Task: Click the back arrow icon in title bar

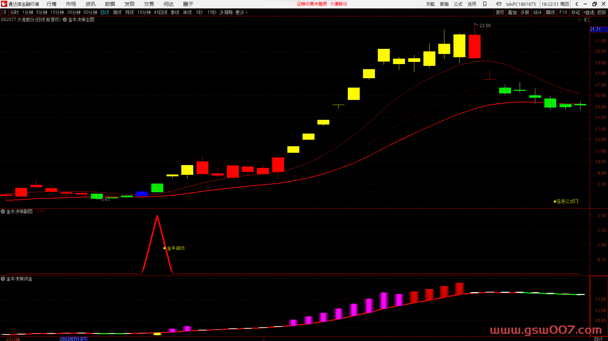Action: tap(577, 4)
